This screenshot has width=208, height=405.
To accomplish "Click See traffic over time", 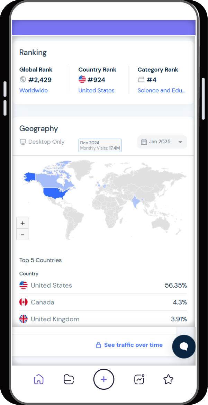I will 133,345.
